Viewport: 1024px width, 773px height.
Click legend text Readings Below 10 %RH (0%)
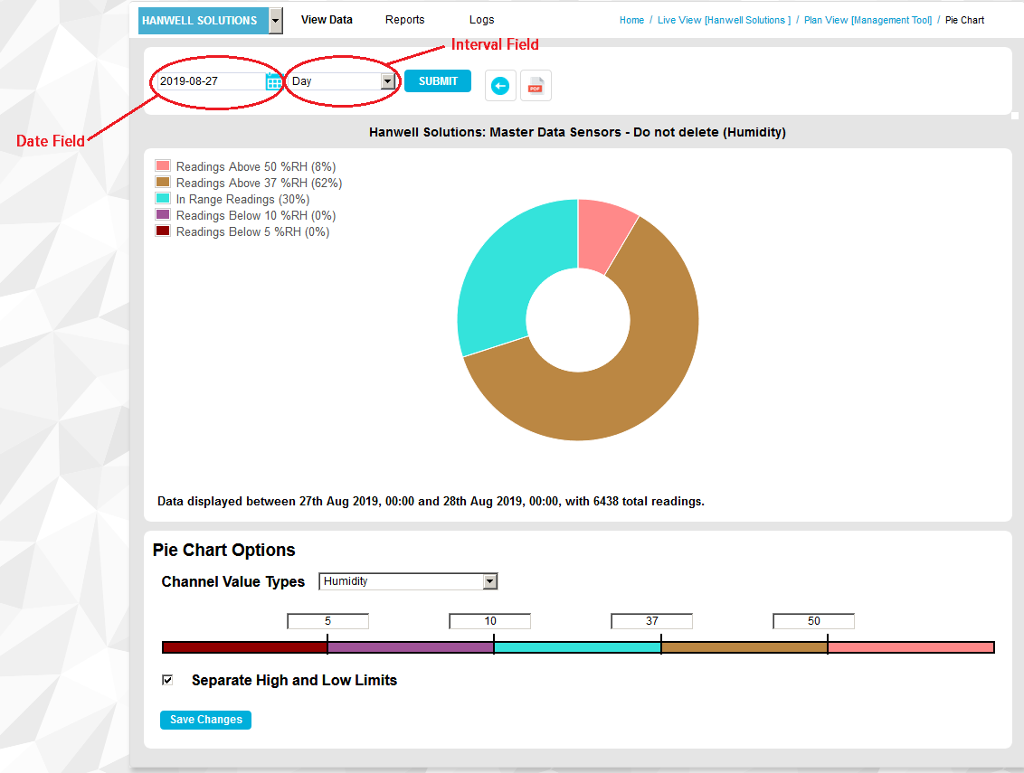pos(256,215)
